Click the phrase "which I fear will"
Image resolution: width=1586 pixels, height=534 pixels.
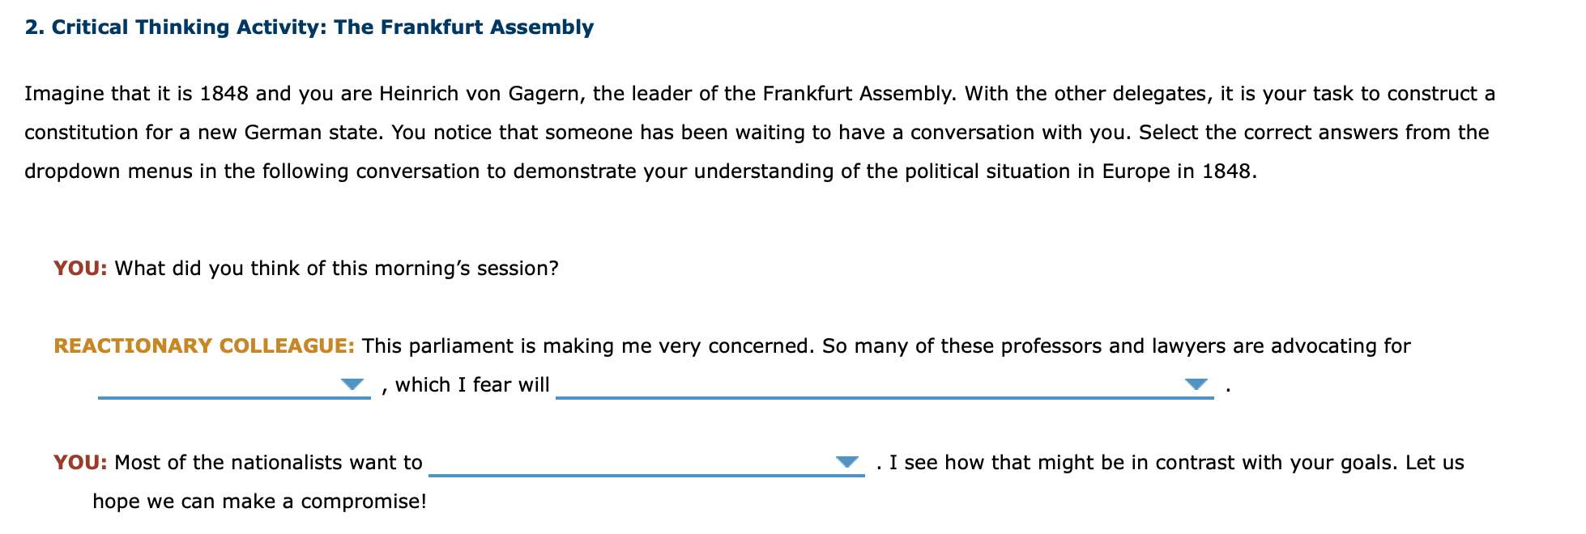pos(472,384)
